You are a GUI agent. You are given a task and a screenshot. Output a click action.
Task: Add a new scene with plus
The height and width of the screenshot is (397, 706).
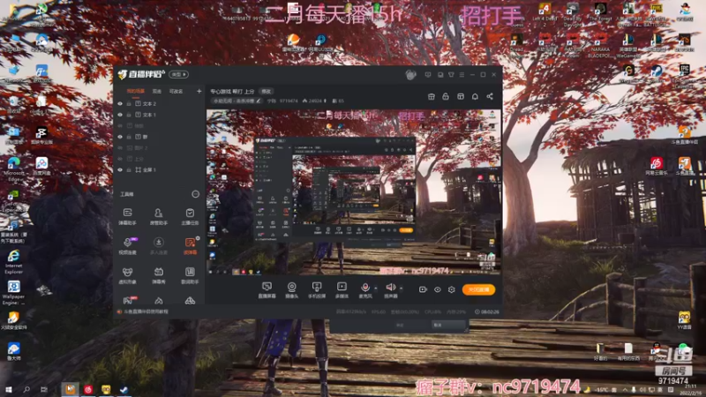pyautogui.click(x=199, y=92)
